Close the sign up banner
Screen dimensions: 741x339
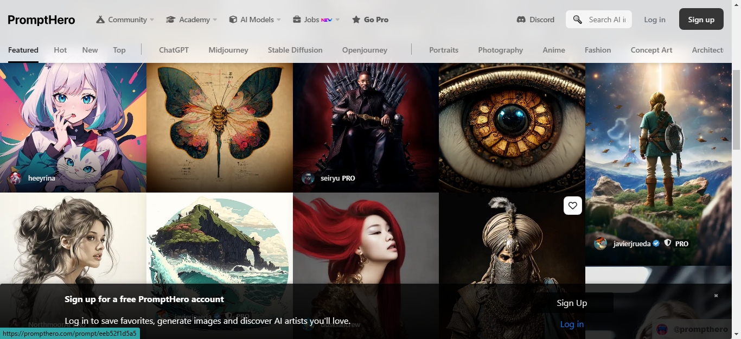tap(716, 296)
